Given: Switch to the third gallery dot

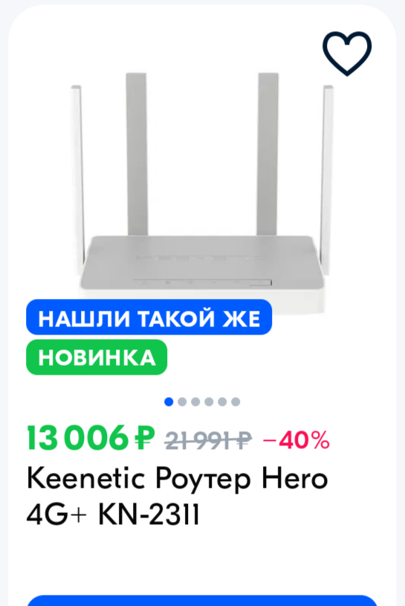Looking at the screenshot, I should (195, 402).
